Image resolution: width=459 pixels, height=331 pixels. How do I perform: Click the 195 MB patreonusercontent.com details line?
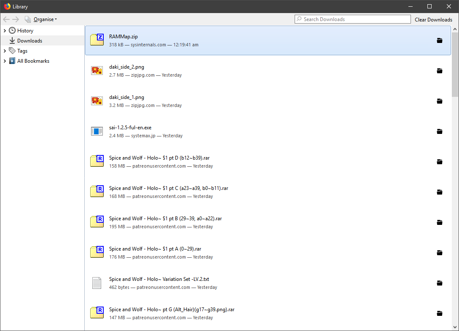pyautogui.click(x=161, y=227)
